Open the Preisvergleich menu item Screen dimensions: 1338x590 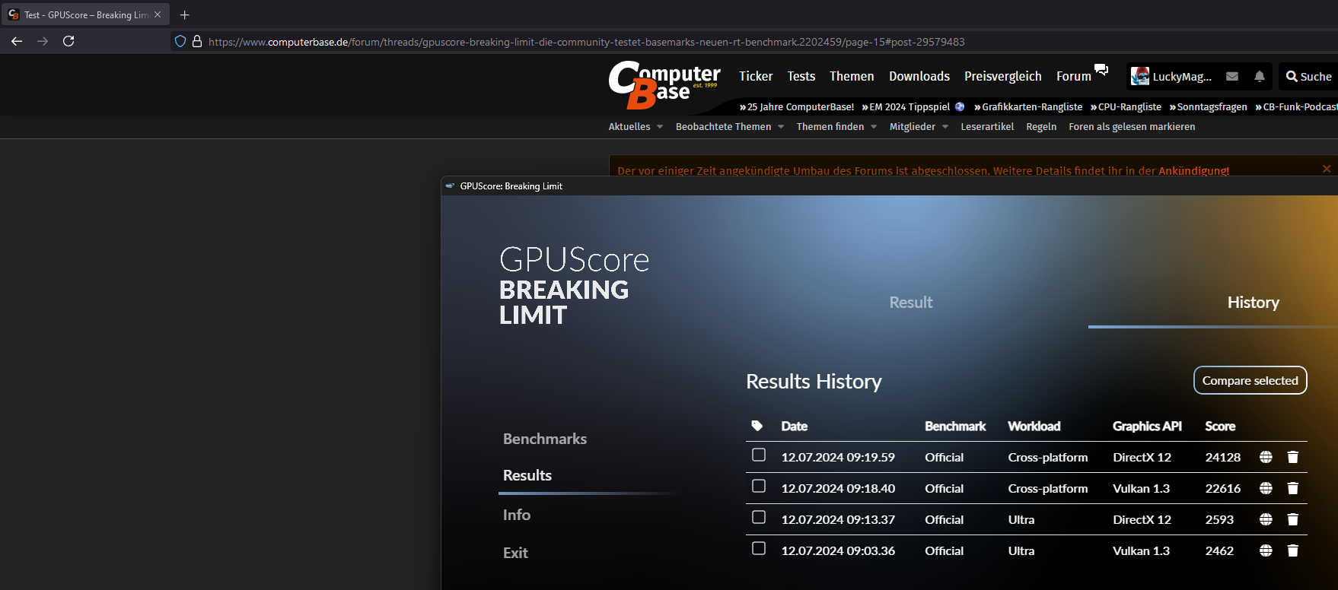point(1003,76)
